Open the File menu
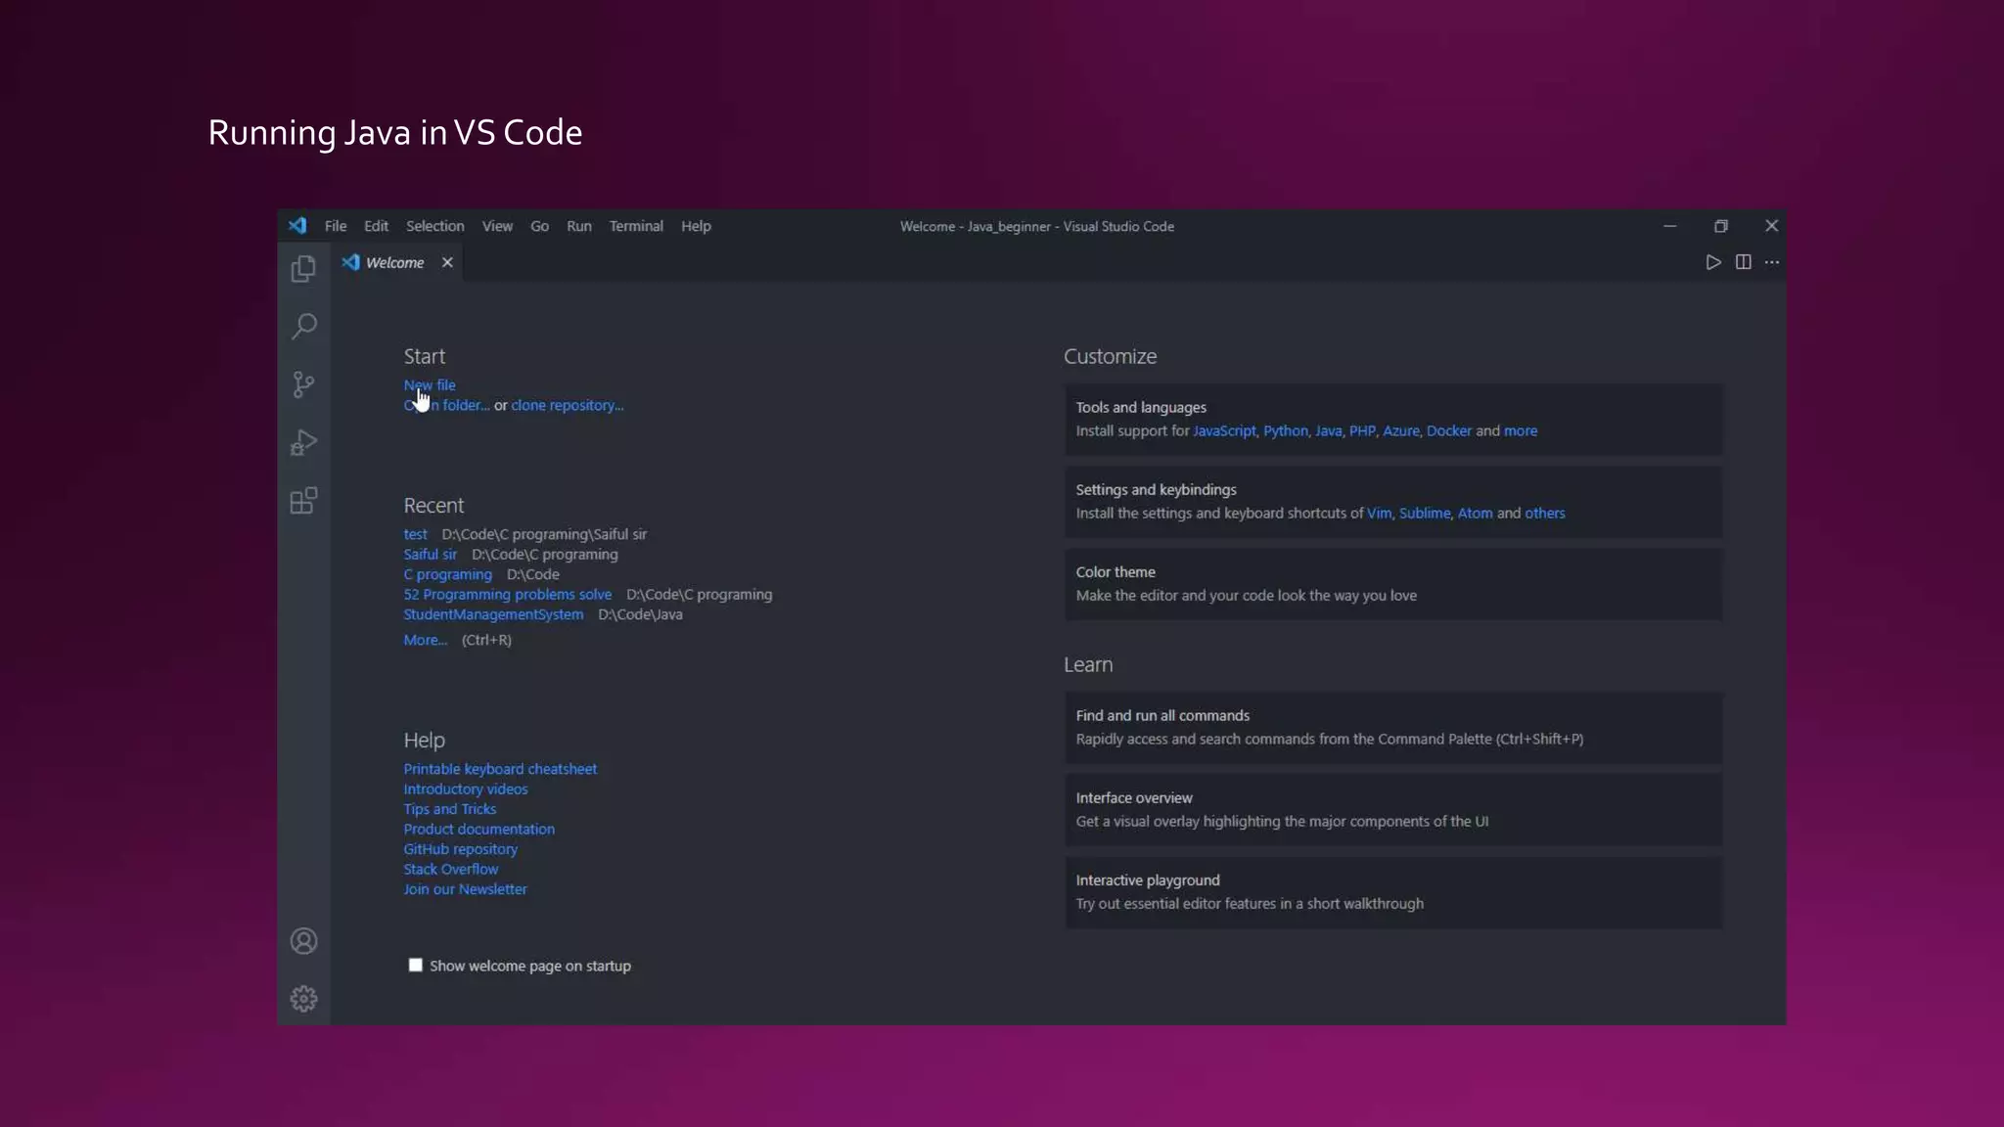This screenshot has width=2004, height=1127. tap(336, 226)
